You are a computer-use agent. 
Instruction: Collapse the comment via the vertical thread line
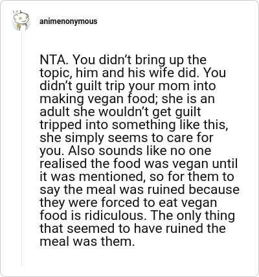[21, 149]
